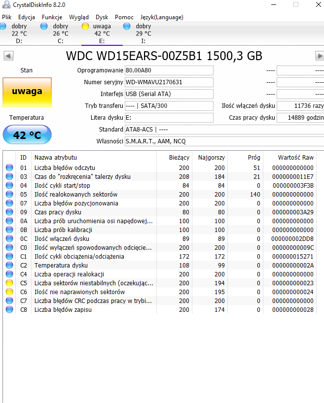Click the CrystalDiskInfo app icon in title bar
This screenshot has width=324, height=403.
[x=6, y=4]
